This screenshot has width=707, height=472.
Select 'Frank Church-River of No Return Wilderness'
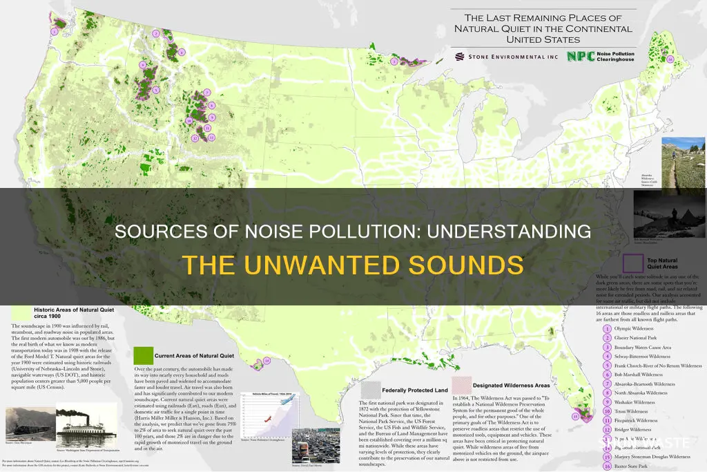coord(658,366)
